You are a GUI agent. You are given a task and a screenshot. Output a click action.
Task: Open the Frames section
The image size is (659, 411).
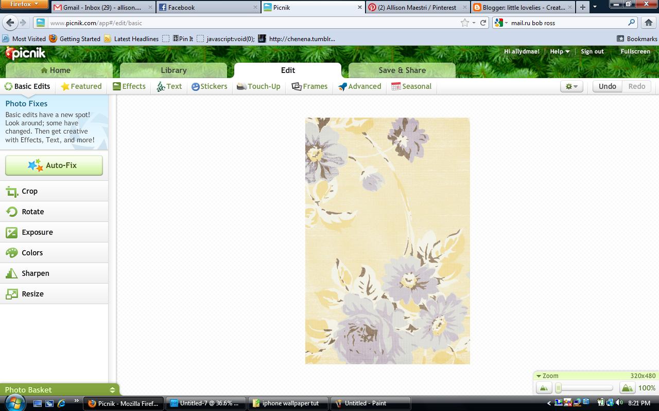click(309, 86)
